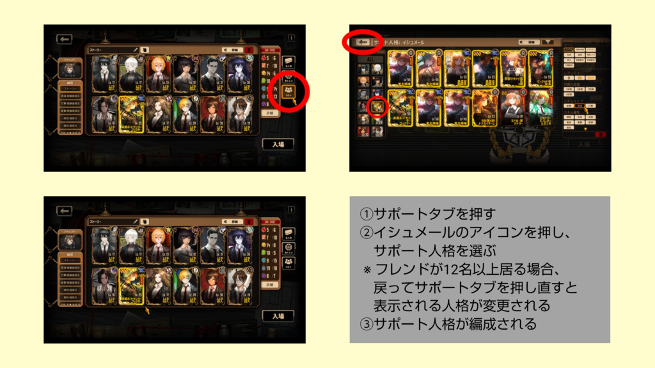The height and width of the screenshot is (368, 655).
Task: Open the E.G.O tab icon in bottom screenshot
Action: click(288, 249)
